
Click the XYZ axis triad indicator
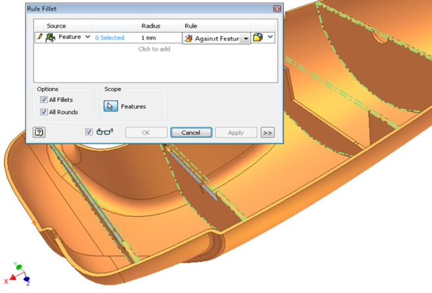pyautogui.click(x=17, y=273)
